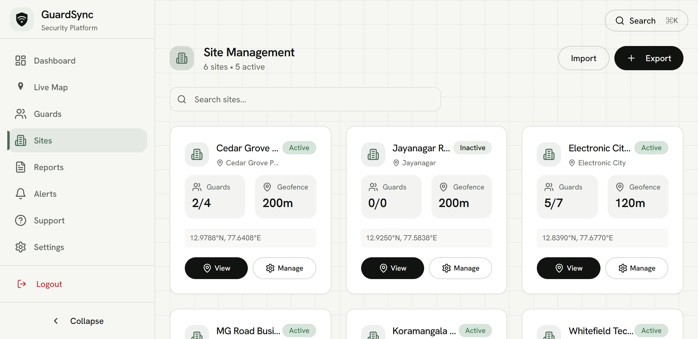This screenshot has width=698, height=339.
Task: View the Jayanagar site
Action: pyautogui.click(x=393, y=268)
